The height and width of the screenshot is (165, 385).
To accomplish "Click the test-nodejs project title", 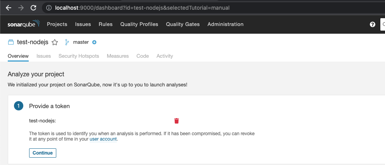I will [33, 42].
